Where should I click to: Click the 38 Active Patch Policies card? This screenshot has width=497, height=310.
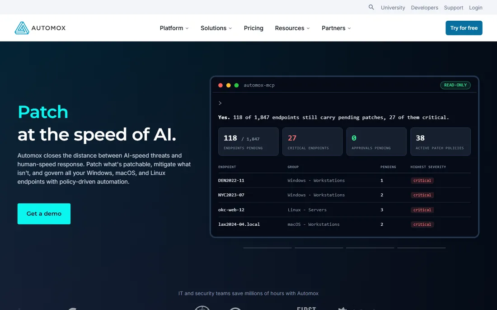(x=440, y=141)
